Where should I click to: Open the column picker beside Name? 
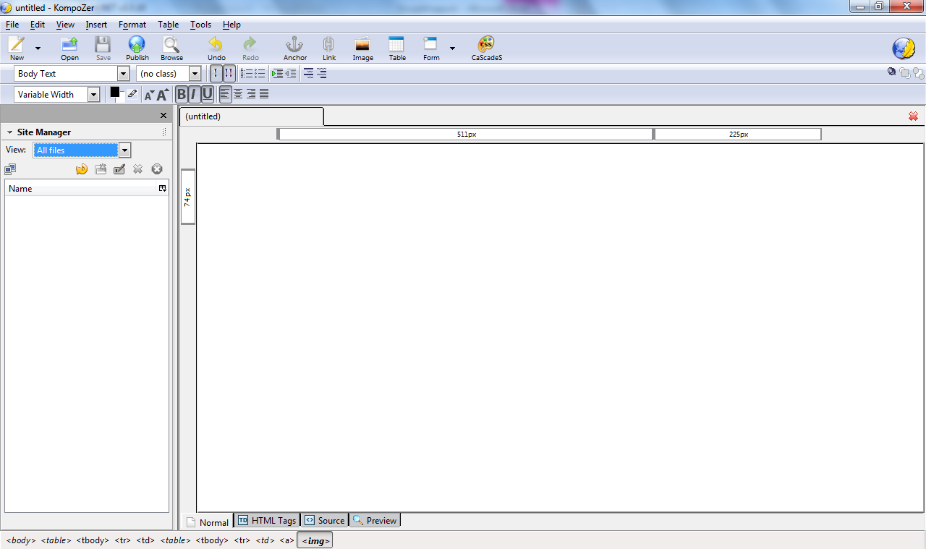[162, 188]
